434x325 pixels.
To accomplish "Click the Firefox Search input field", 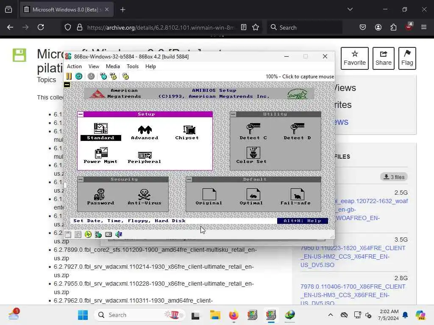I will coord(304,28).
